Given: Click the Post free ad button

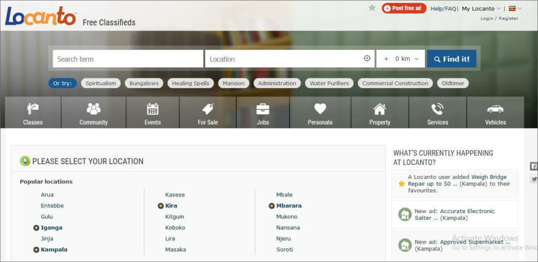Looking at the screenshot, I should 404,8.
